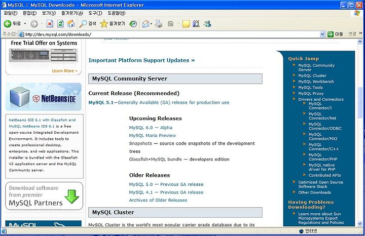Open the Mail button dropdown arrow
Viewport: 365px width, 236px height.
(x=151, y=24)
